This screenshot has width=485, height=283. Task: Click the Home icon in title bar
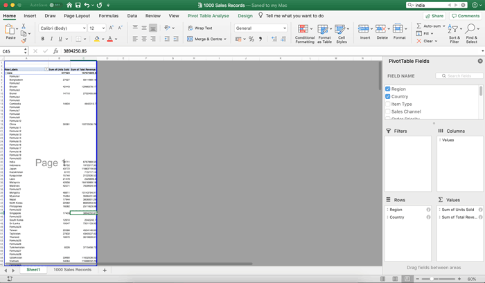[69, 5]
